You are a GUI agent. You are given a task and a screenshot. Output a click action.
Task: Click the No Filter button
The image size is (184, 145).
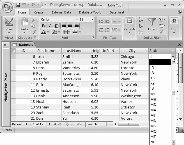pyautogui.click(x=74, y=124)
